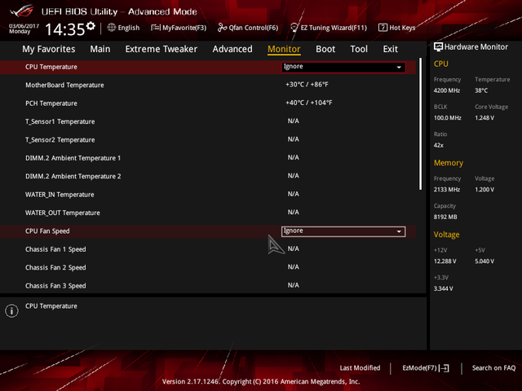Click the 03/06/2017 Monday date
The width and height of the screenshot is (522, 391).
(24, 29)
